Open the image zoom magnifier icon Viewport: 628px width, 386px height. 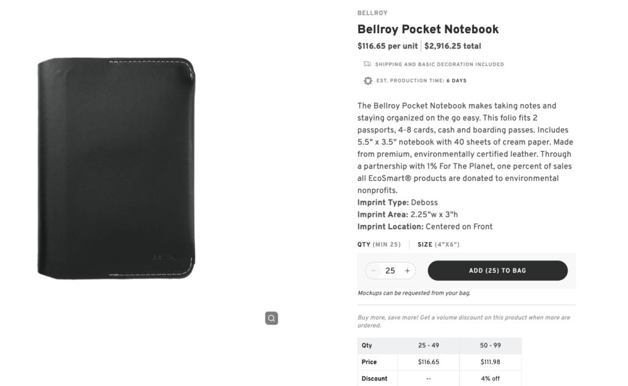(272, 318)
